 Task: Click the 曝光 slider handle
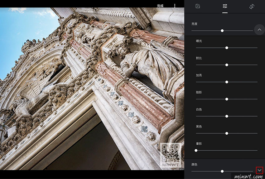point(227,48)
